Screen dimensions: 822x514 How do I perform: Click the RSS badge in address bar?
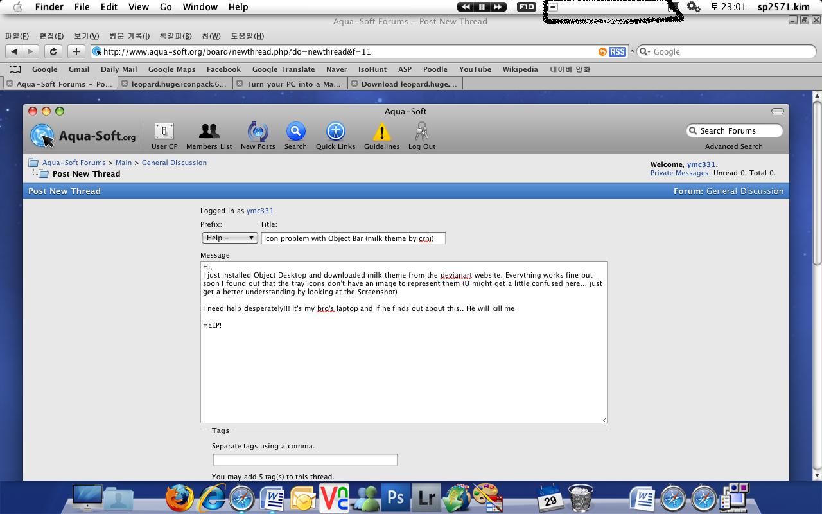pos(617,51)
